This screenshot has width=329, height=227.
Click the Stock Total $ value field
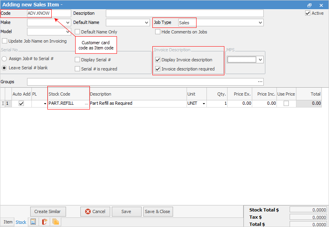coord(308,210)
